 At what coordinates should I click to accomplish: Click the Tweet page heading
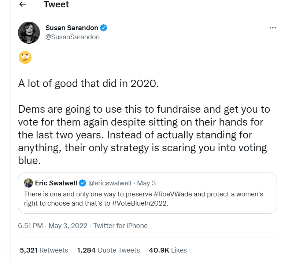(56, 4)
